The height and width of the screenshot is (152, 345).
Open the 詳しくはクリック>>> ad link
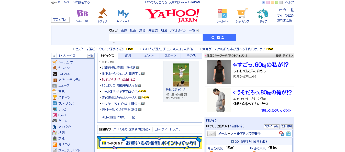click(276, 111)
